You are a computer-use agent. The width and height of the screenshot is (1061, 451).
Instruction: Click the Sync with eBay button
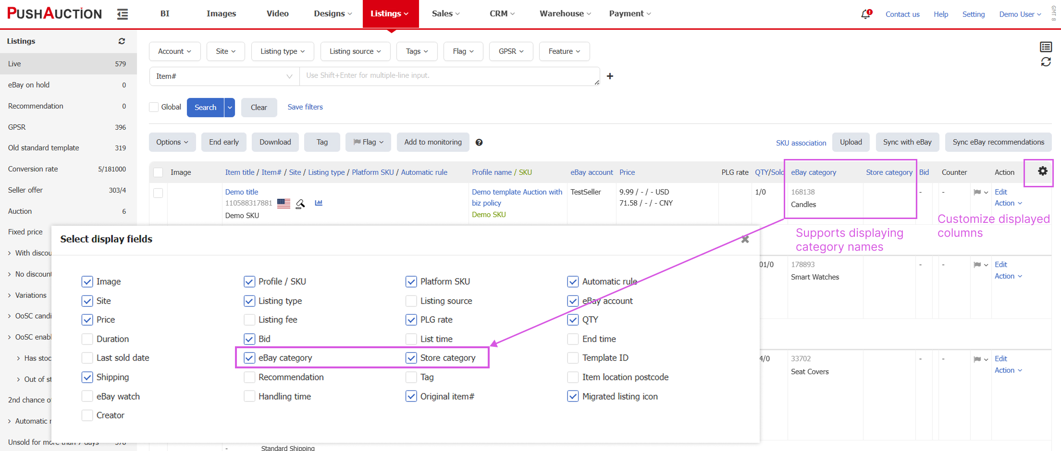pyautogui.click(x=907, y=142)
